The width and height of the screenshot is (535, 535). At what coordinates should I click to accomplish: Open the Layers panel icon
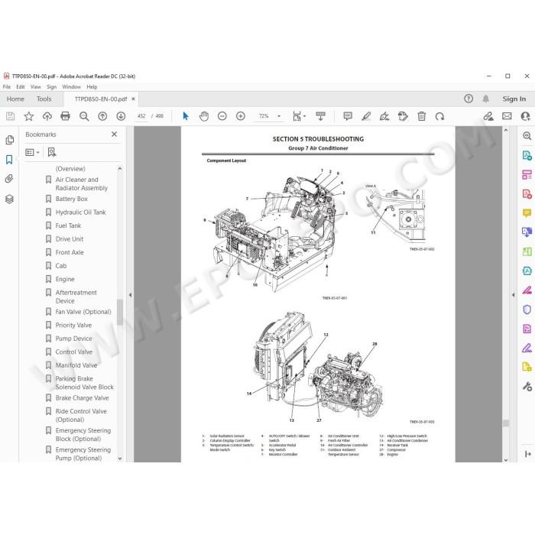click(9, 199)
